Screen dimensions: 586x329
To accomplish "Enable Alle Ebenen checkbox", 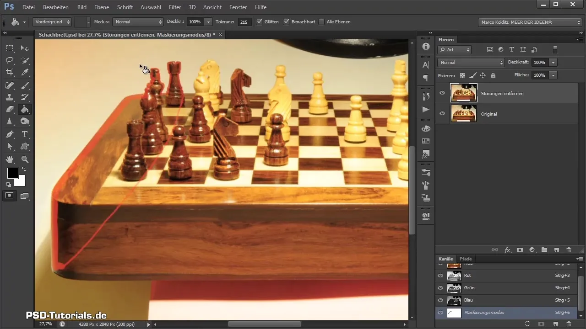I will [x=321, y=21].
